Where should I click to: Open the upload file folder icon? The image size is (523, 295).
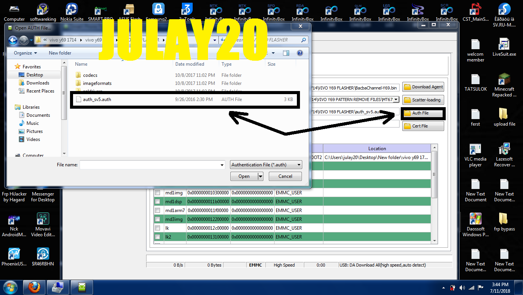point(504,117)
